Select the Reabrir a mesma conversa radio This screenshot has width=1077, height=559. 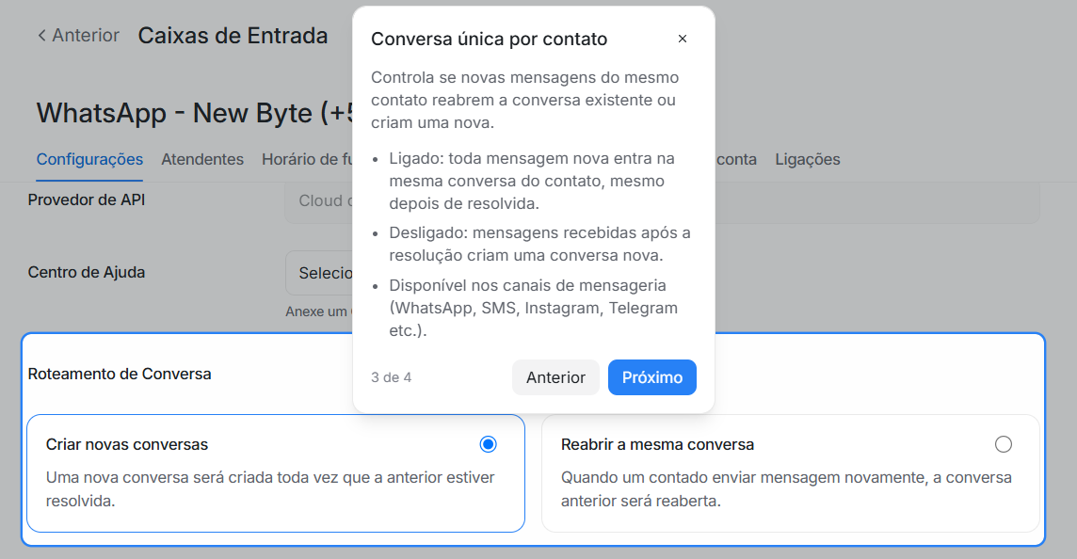[x=1004, y=444]
